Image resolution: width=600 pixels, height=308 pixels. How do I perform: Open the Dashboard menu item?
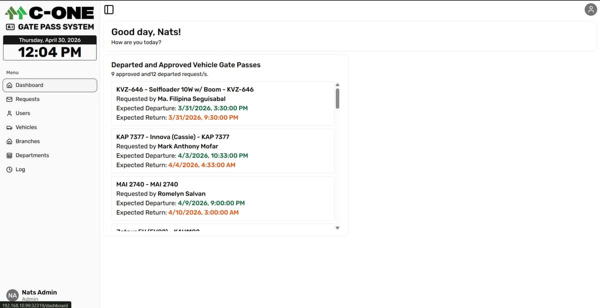pyautogui.click(x=49, y=85)
